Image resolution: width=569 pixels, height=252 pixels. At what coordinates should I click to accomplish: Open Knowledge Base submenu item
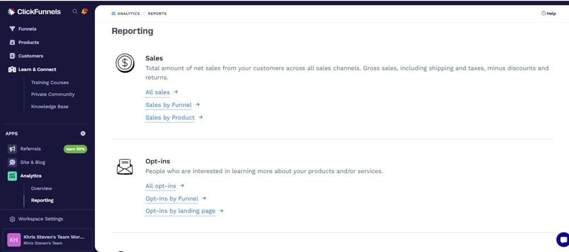click(50, 107)
